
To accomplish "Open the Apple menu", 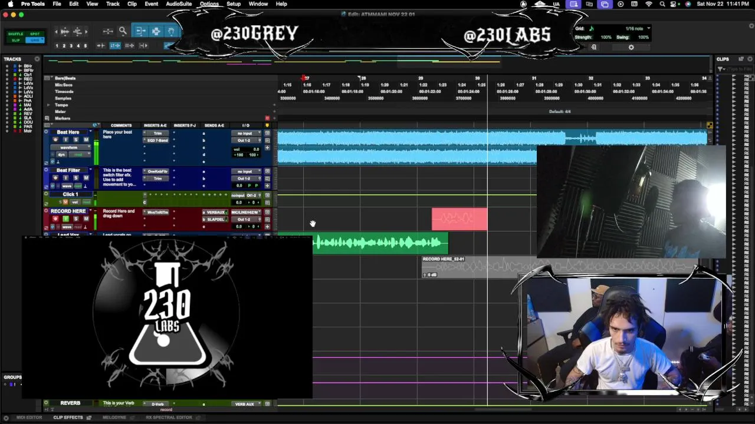I will [10, 4].
